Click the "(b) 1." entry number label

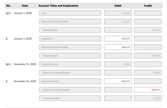tap(9, 64)
